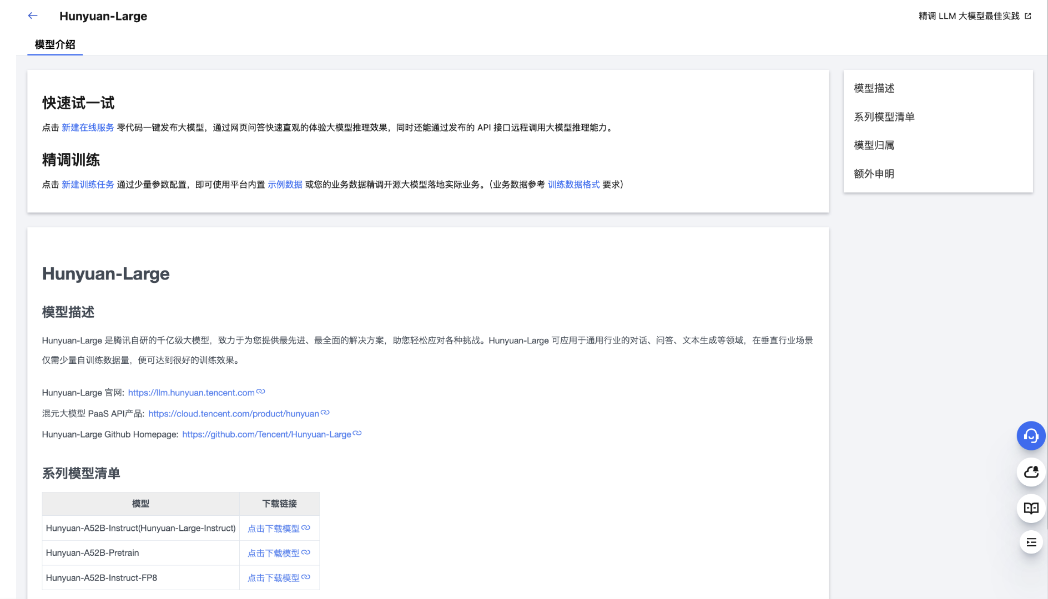Image resolution: width=1048 pixels, height=599 pixels.
Task: Click link icon in the Hunyuan-A52B-Pretrain row
Action: click(306, 552)
